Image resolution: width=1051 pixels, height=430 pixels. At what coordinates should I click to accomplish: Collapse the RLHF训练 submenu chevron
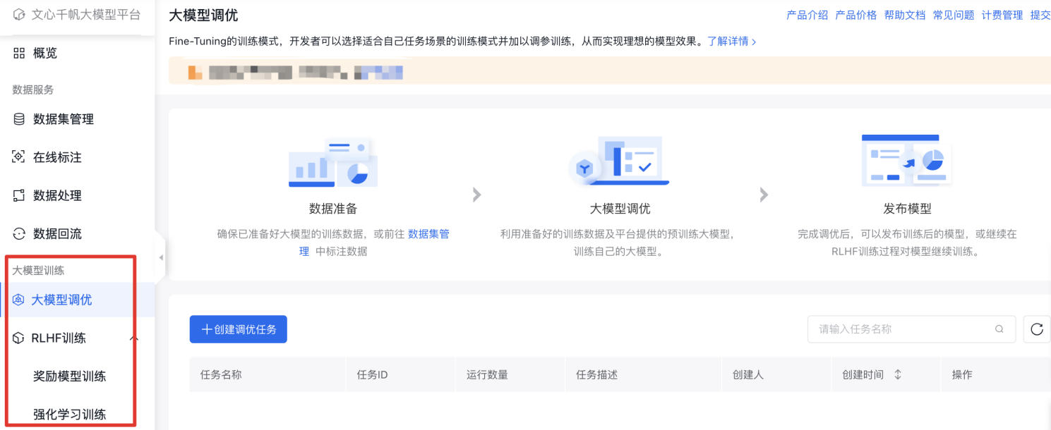pyautogui.click(x=134, y=339)
